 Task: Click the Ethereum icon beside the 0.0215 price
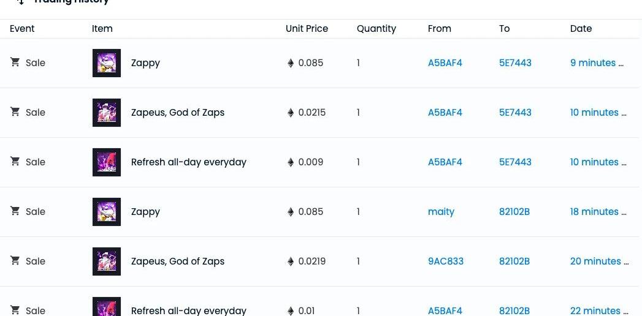click(291, 113)
